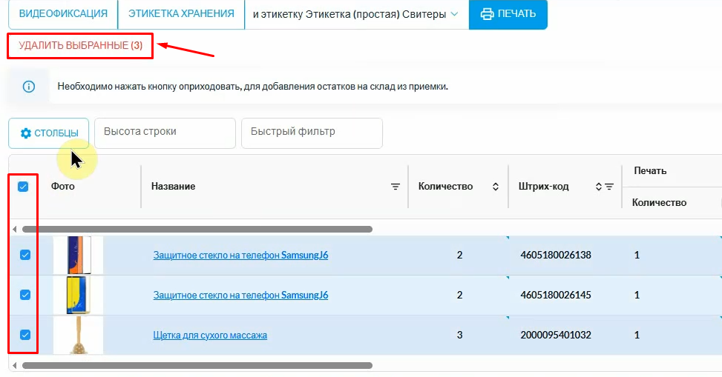Open the Штрих-код column filter icon
722x377 pixels.
click(609, 187)
